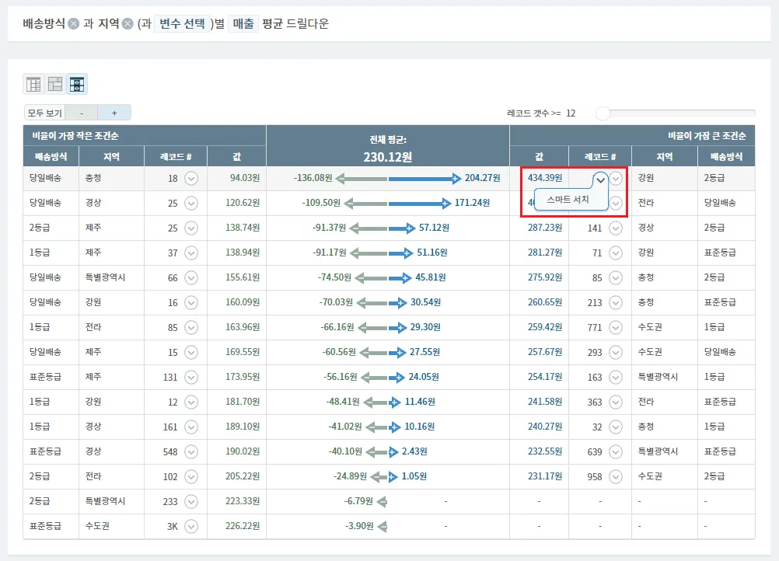Expand the right-side row with 363 records
This screenshot has height=561, width=779.
(616, 402)
